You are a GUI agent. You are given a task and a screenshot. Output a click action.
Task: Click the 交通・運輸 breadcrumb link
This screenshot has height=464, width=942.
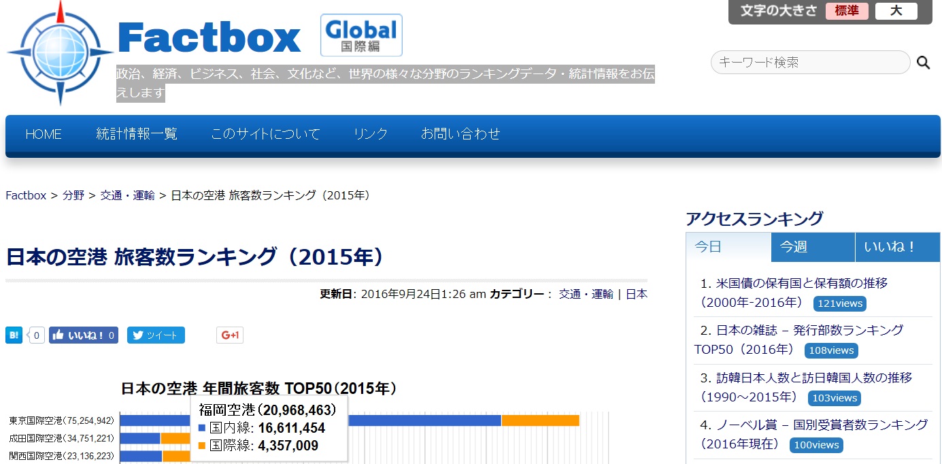coord(127,195)
